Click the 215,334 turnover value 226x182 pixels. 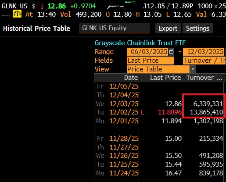pyautogui.click(x=211, y=139)
